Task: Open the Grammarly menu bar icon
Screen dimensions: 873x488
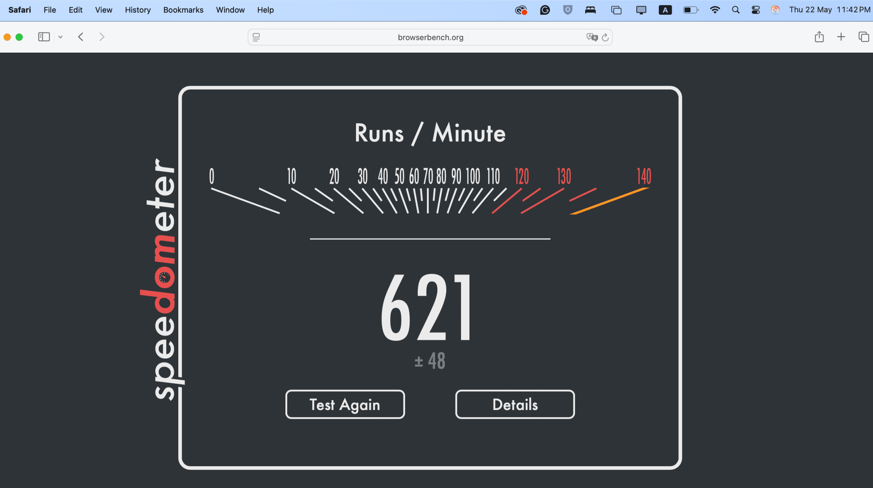Action: [x=545, y=10]
